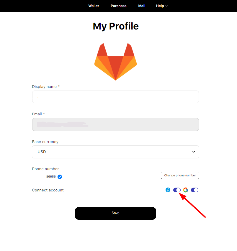Open the Help dropdown menu
Image resolution: width=237 pixels, height=251 pixels.
162,6
